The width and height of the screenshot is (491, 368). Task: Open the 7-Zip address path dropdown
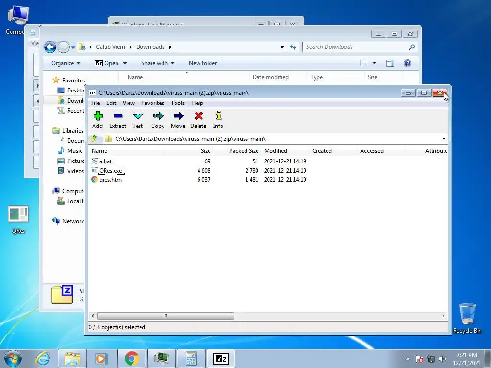444,138
